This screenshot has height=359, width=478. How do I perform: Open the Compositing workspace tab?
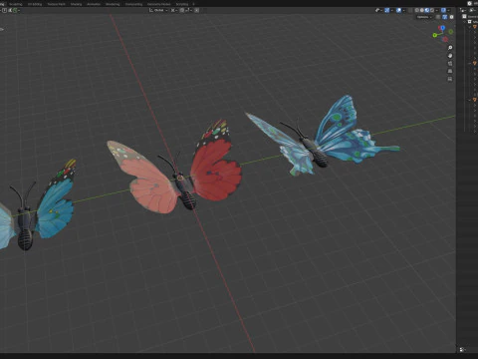click(x=133, y=4)
